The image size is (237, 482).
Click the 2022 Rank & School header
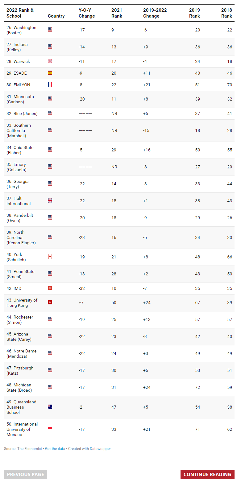coord(20,13)
